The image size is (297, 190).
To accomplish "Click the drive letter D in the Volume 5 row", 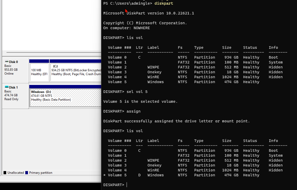I will point(139,175).
